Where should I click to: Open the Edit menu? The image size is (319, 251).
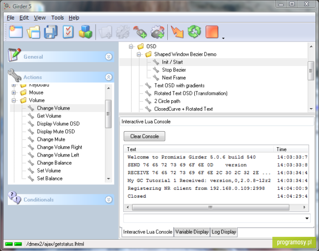[24, 18]
